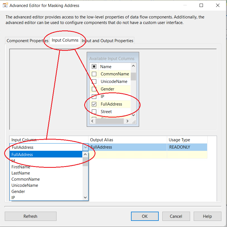The image size is (227, 227).
Task: Uncheck the FullAddress column checkbox
Action: click(94, 104)
